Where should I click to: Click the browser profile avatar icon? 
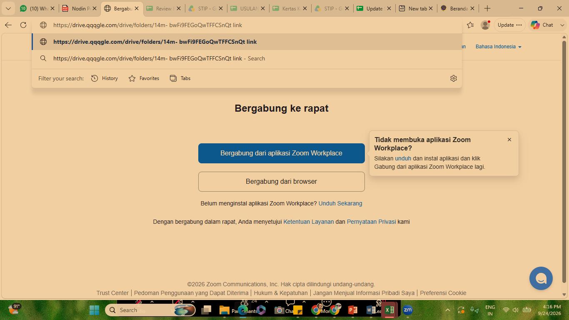[x=485, y=25]
